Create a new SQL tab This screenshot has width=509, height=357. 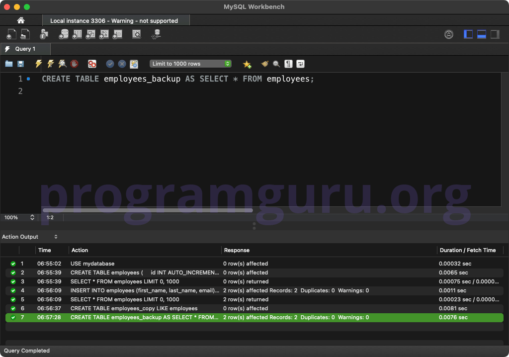tap(11, 34)
